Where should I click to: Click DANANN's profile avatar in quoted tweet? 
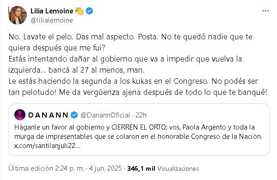[x=20, y=115]
